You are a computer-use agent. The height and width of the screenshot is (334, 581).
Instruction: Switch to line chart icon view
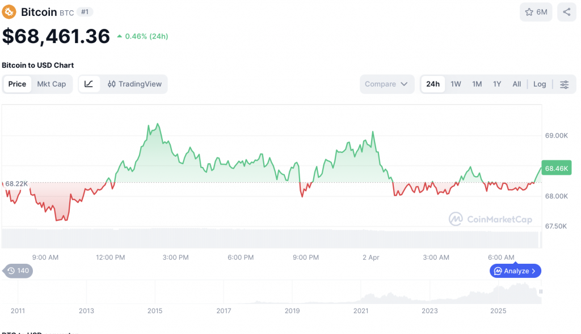pyautogui.click(x=89, y=84)
